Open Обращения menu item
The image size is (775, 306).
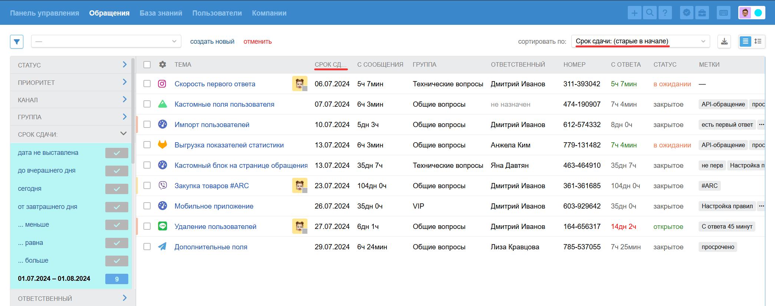pos(109,13)
